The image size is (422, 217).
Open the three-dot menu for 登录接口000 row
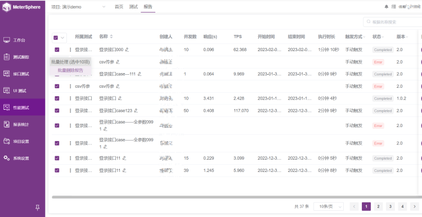point(70,49)
